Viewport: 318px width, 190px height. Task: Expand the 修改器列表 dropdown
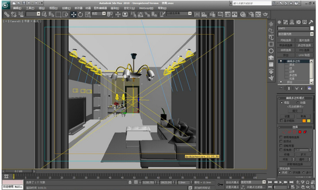[312, 34]
